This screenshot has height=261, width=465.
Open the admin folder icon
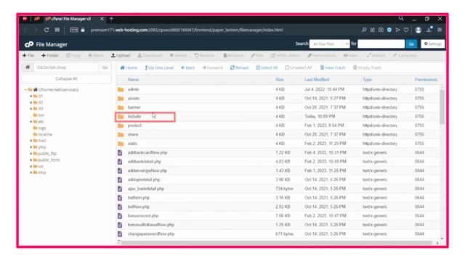pyautogui.click(x=121, y=89)
